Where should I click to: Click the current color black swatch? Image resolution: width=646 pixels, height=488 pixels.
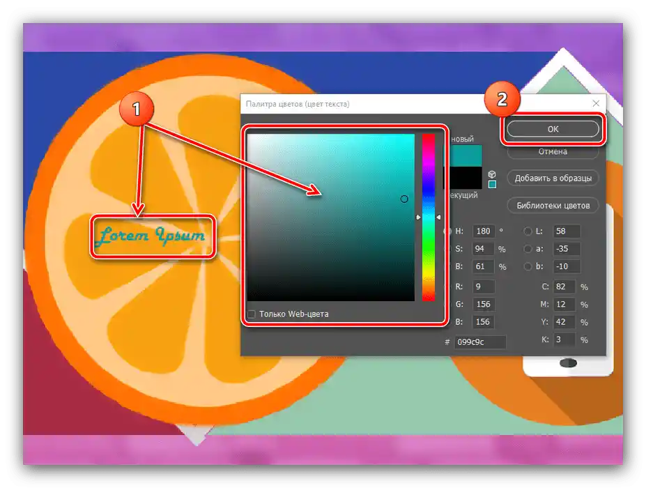click(x=465, y=178)
